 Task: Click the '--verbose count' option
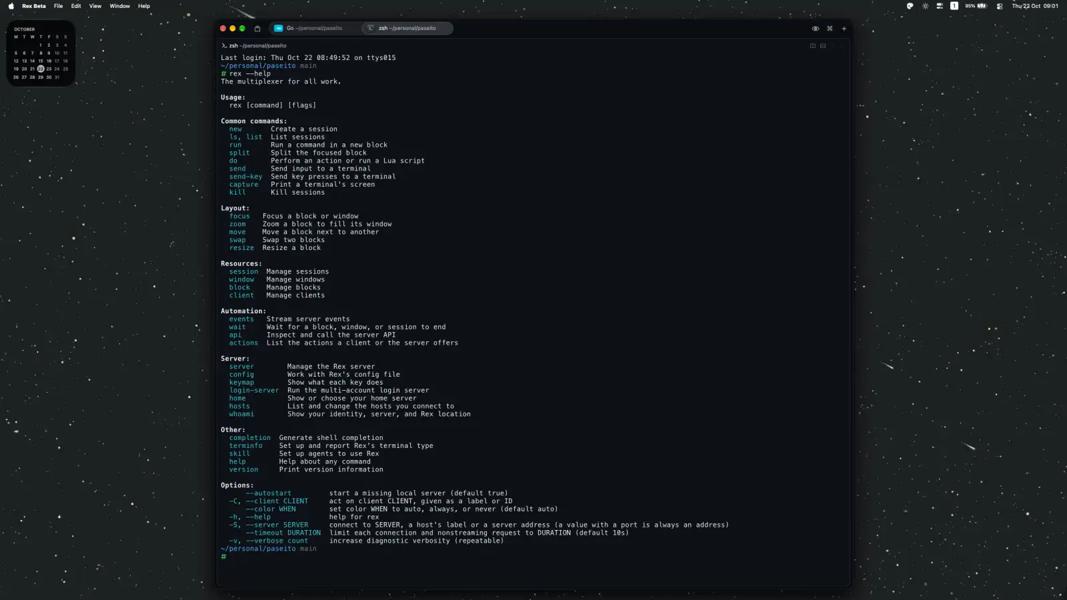click(269, 541)
